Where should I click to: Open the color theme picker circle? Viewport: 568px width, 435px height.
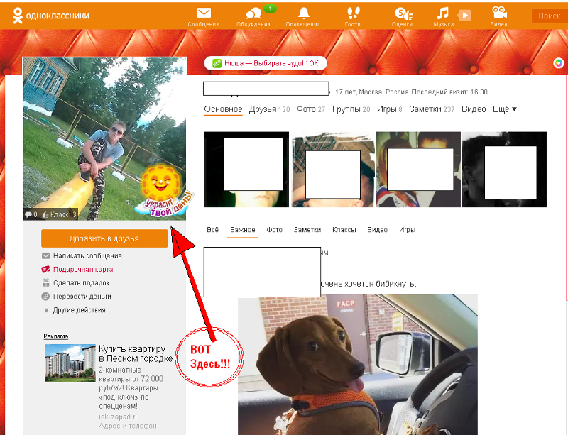559,63
